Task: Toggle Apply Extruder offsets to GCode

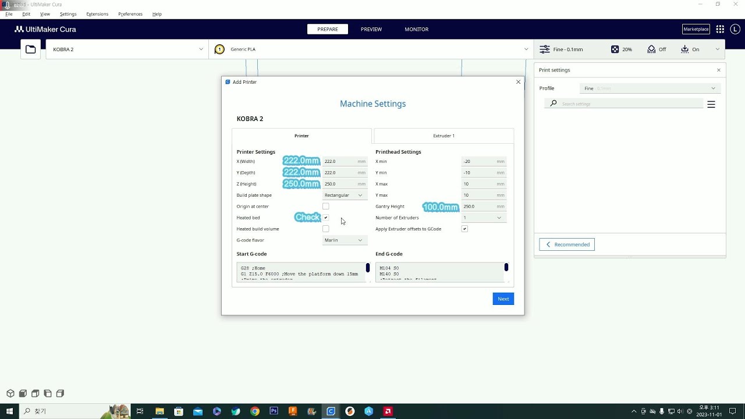Action: (x=464, y=229)
